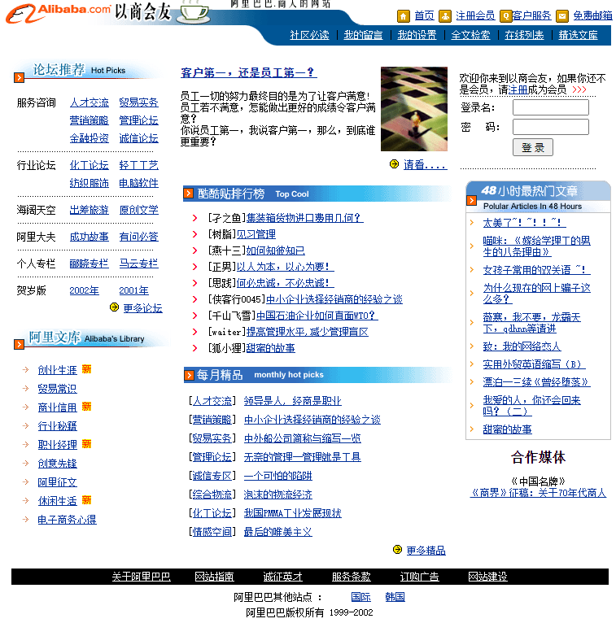Open monthly pick 最后的唯美主义
The width and height of the screenshot is (616, 623).
pos(277,532)
